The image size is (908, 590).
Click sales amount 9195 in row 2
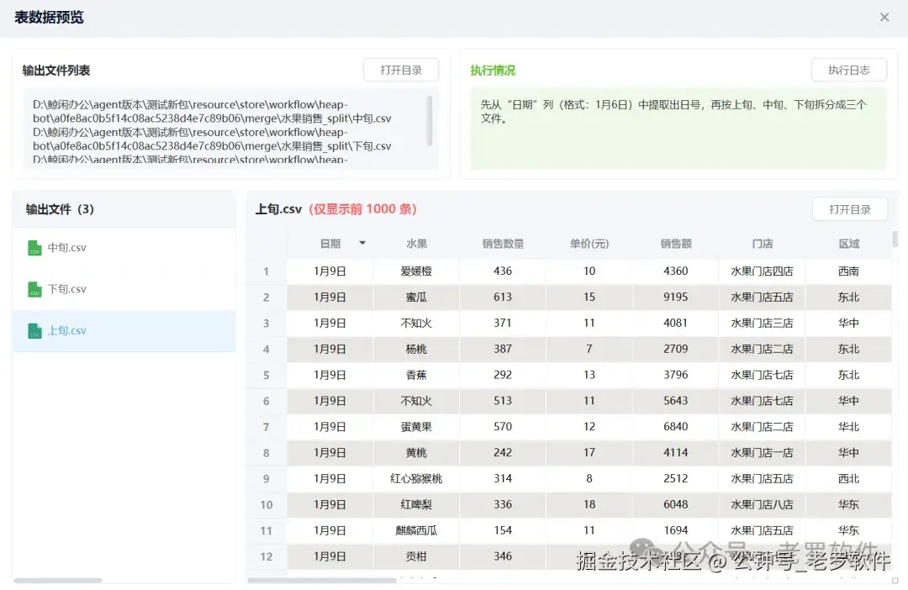[x=676, y=297]
